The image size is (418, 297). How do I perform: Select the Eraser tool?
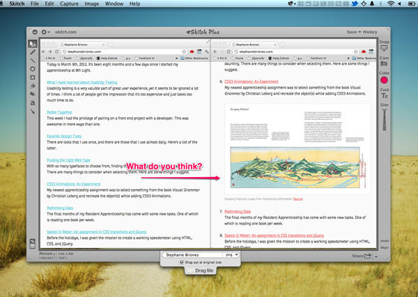[33, 94]
